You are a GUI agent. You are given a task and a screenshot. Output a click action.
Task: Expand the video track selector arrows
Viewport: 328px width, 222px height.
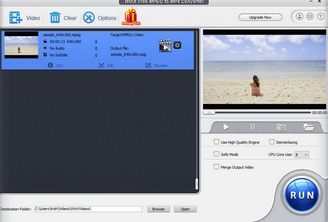coord(96,42)
